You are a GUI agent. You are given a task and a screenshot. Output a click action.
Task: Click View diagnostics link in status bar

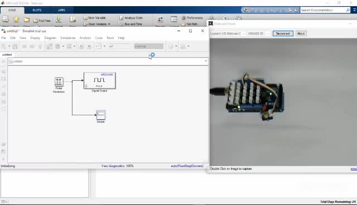[x=113, y=166]
